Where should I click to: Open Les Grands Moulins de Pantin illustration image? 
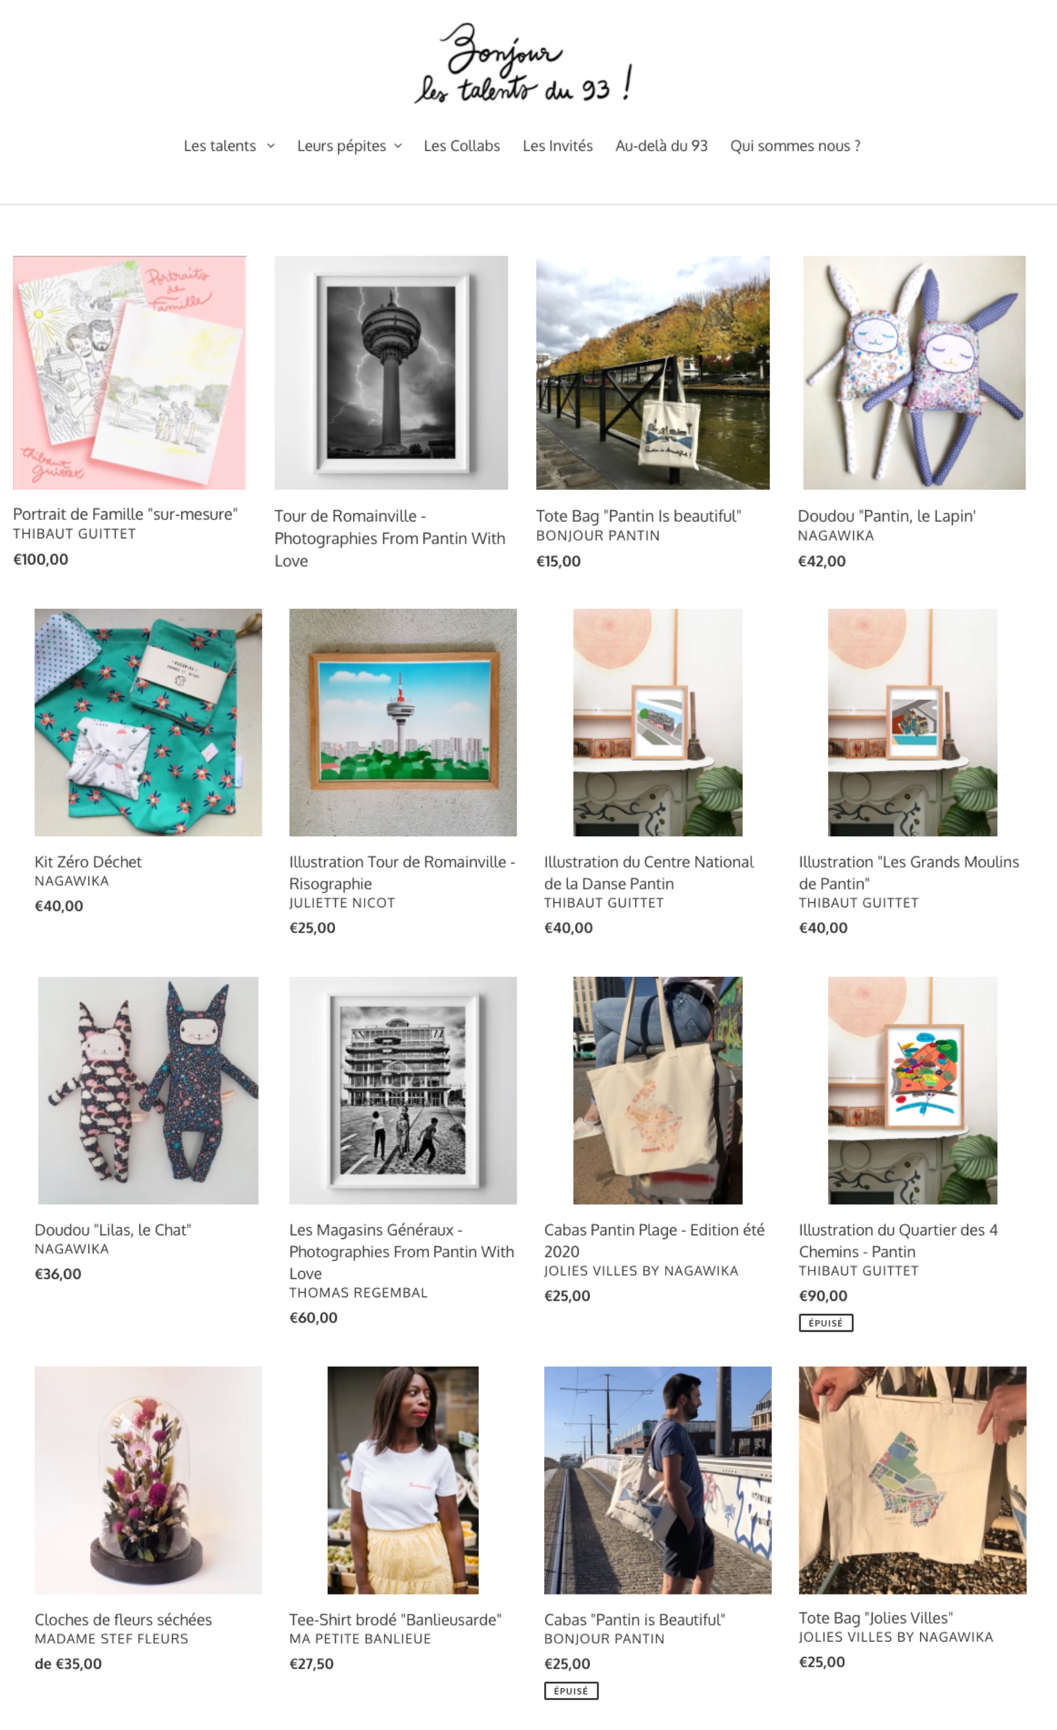(x=913, y=722)
